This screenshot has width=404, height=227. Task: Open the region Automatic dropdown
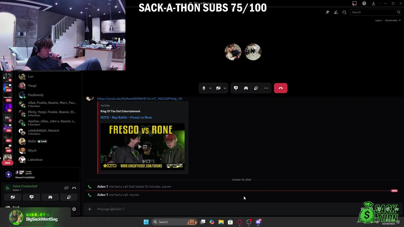click(x=393, y=20)
